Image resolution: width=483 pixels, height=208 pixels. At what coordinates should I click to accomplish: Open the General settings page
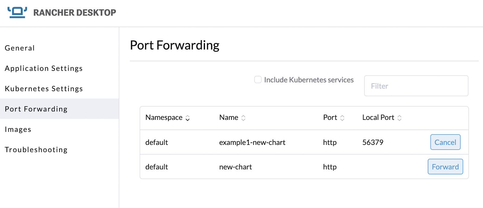(x=20, y=48)
